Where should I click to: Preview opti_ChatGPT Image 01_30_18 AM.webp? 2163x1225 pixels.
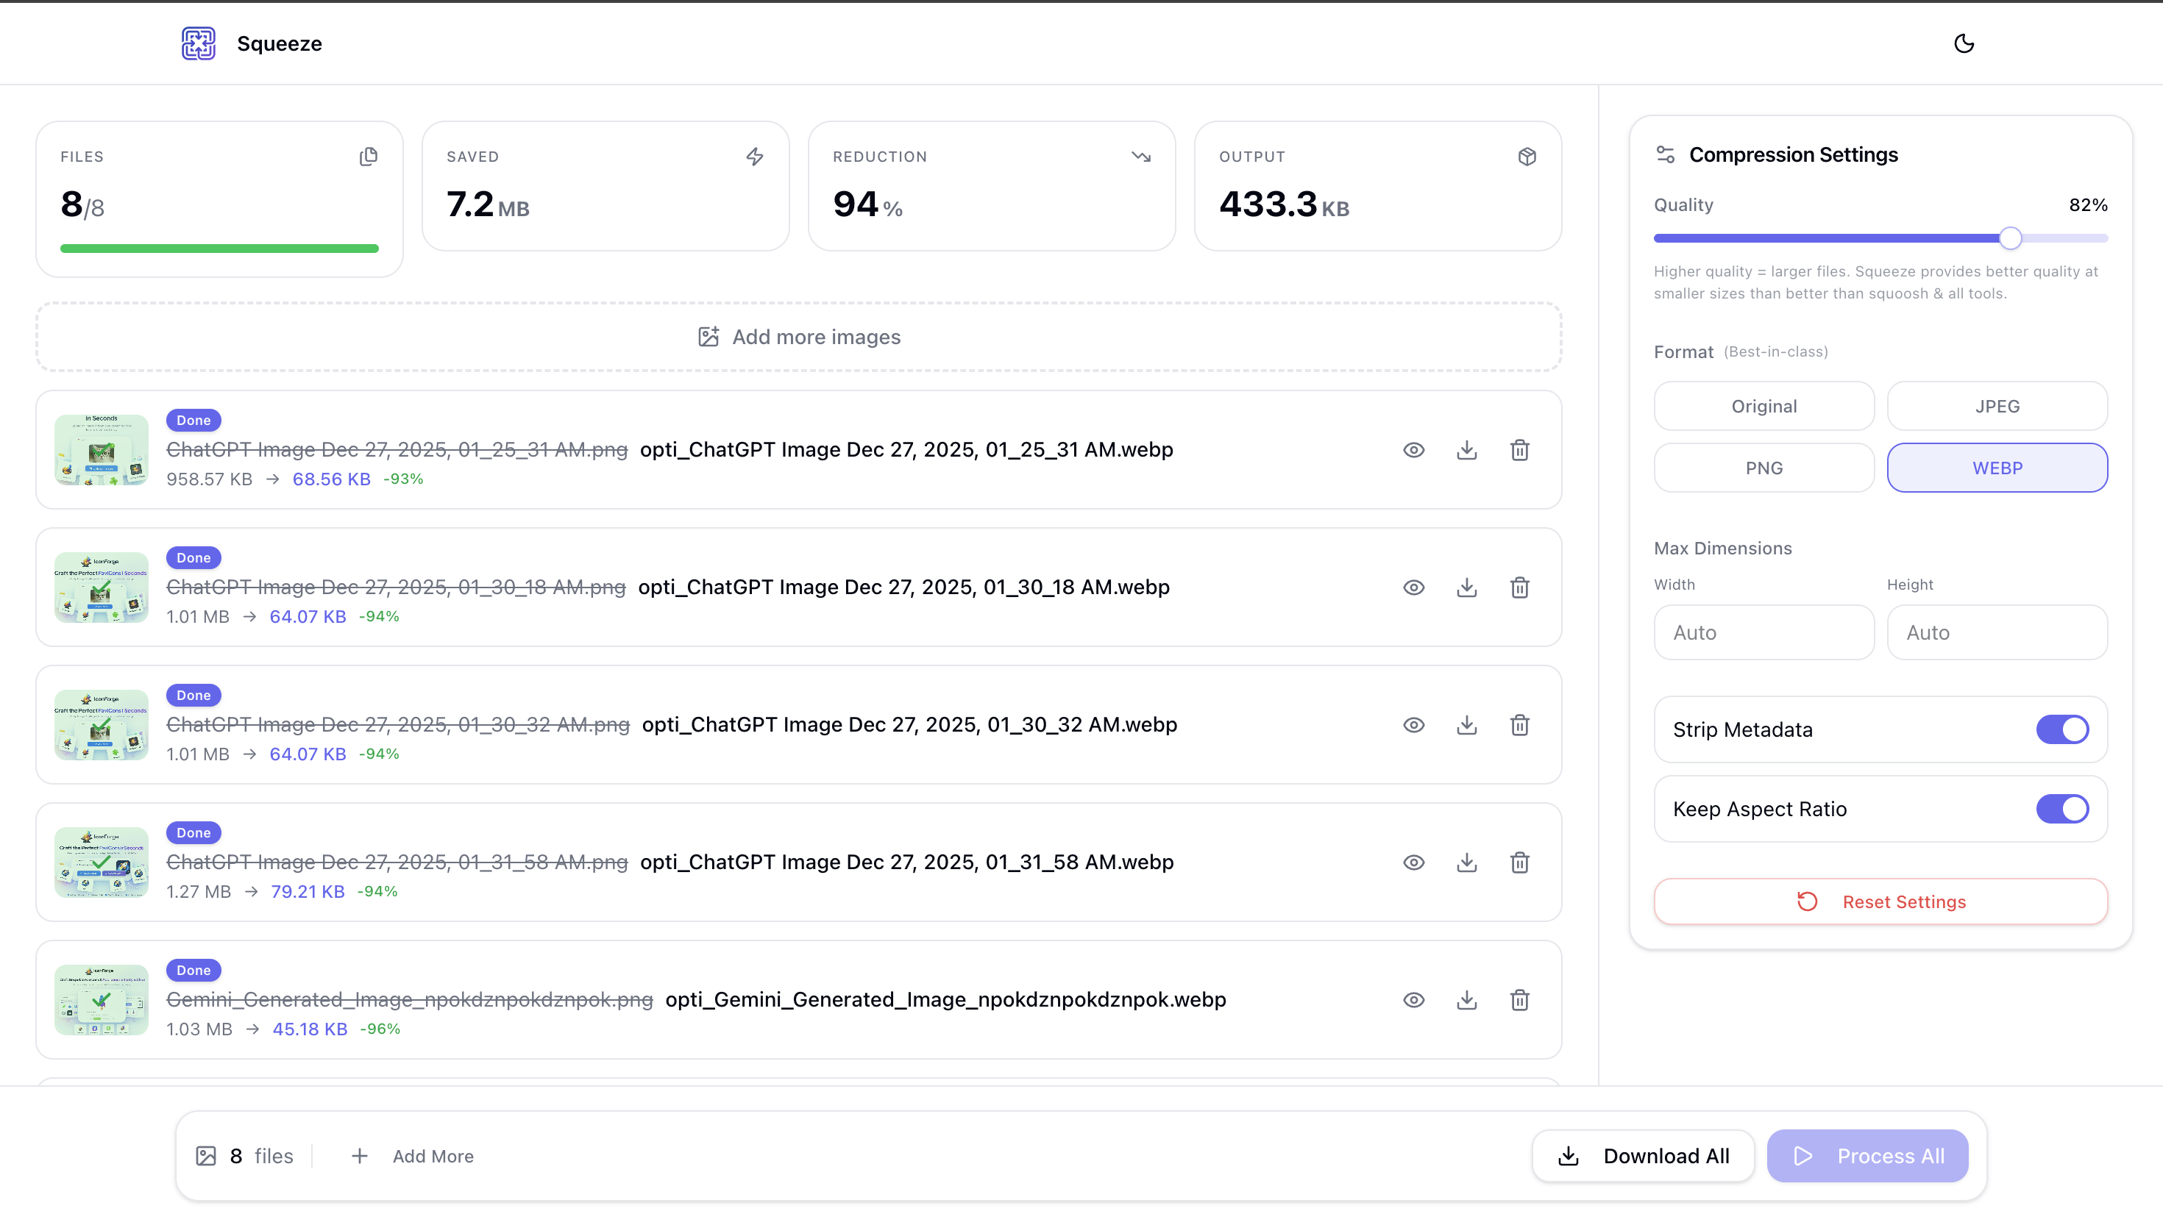click(x=1413, y=587)
